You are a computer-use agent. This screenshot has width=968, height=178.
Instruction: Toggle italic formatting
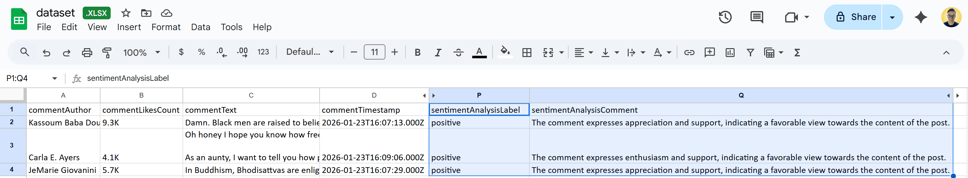pos(438,52)
